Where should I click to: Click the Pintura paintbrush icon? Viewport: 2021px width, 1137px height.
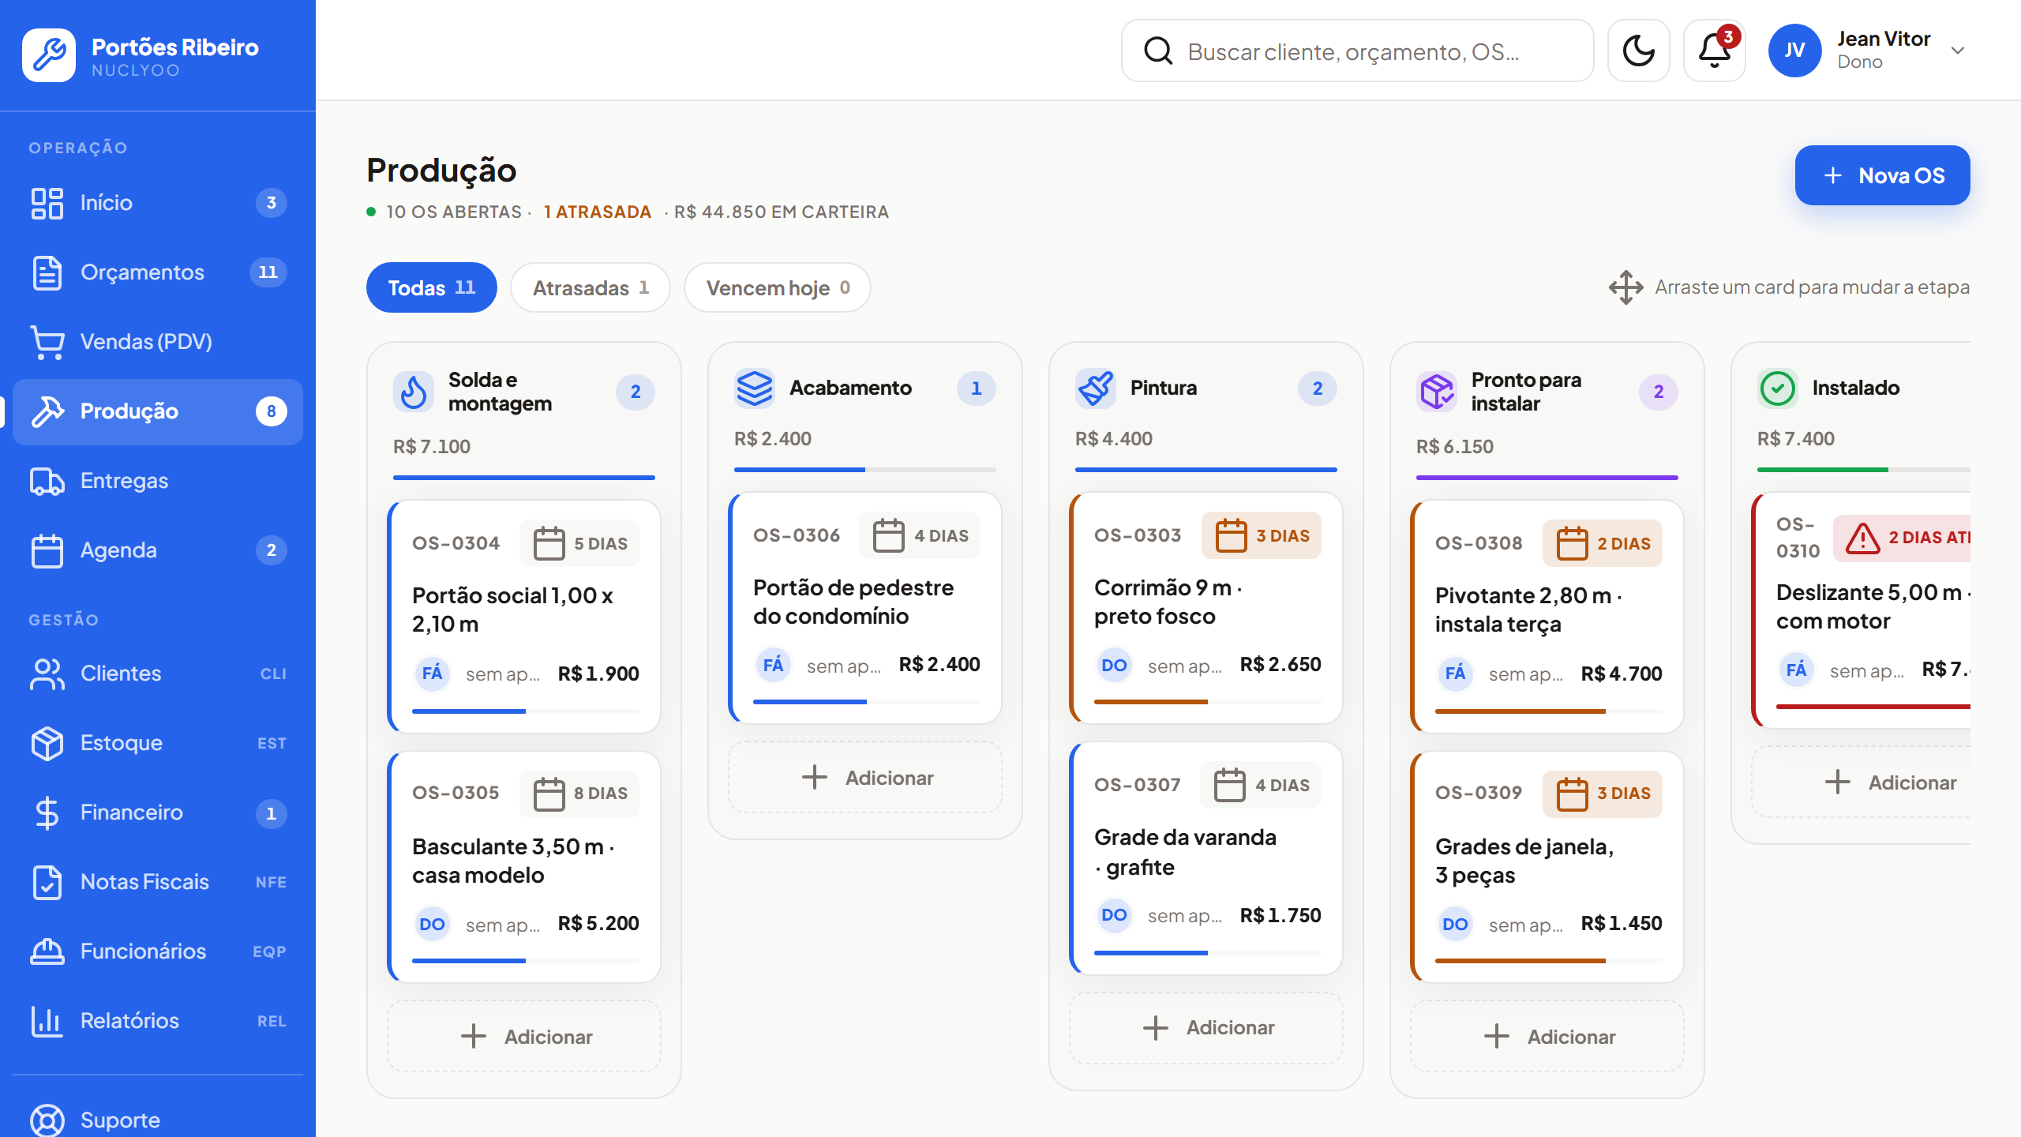(x=1096, y=388)
